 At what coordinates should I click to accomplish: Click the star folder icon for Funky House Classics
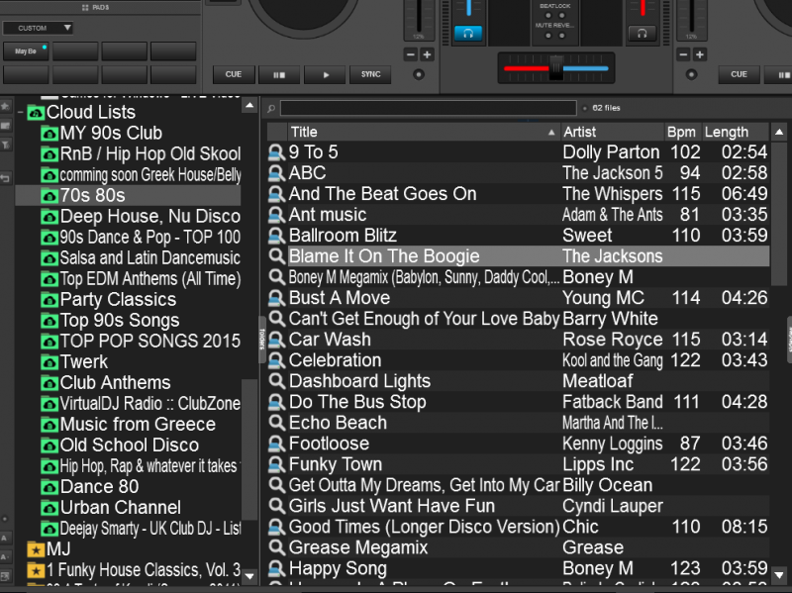36,570
